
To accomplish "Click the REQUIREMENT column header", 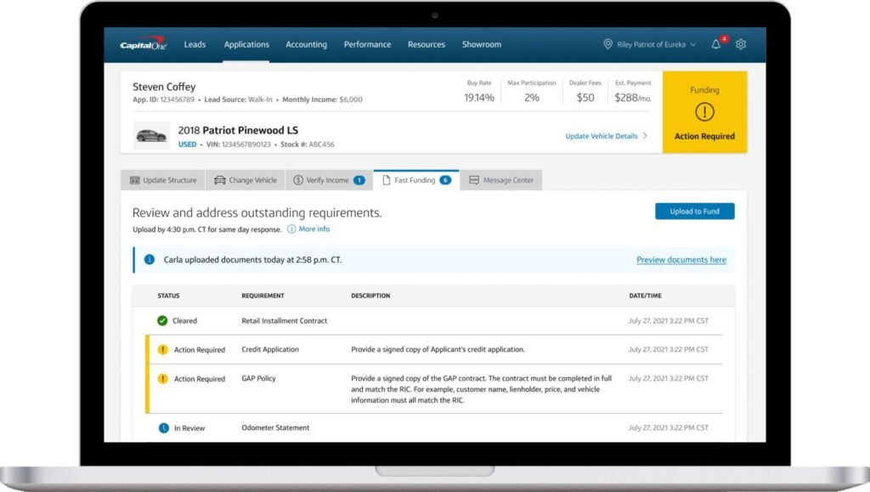I will coord(263,296).
